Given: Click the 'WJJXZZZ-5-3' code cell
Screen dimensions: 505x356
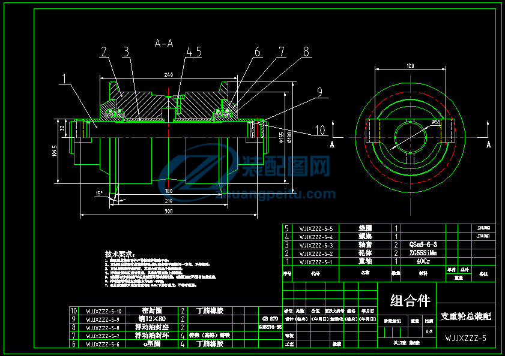Looking at the screenshot, I should pos(316,245).
